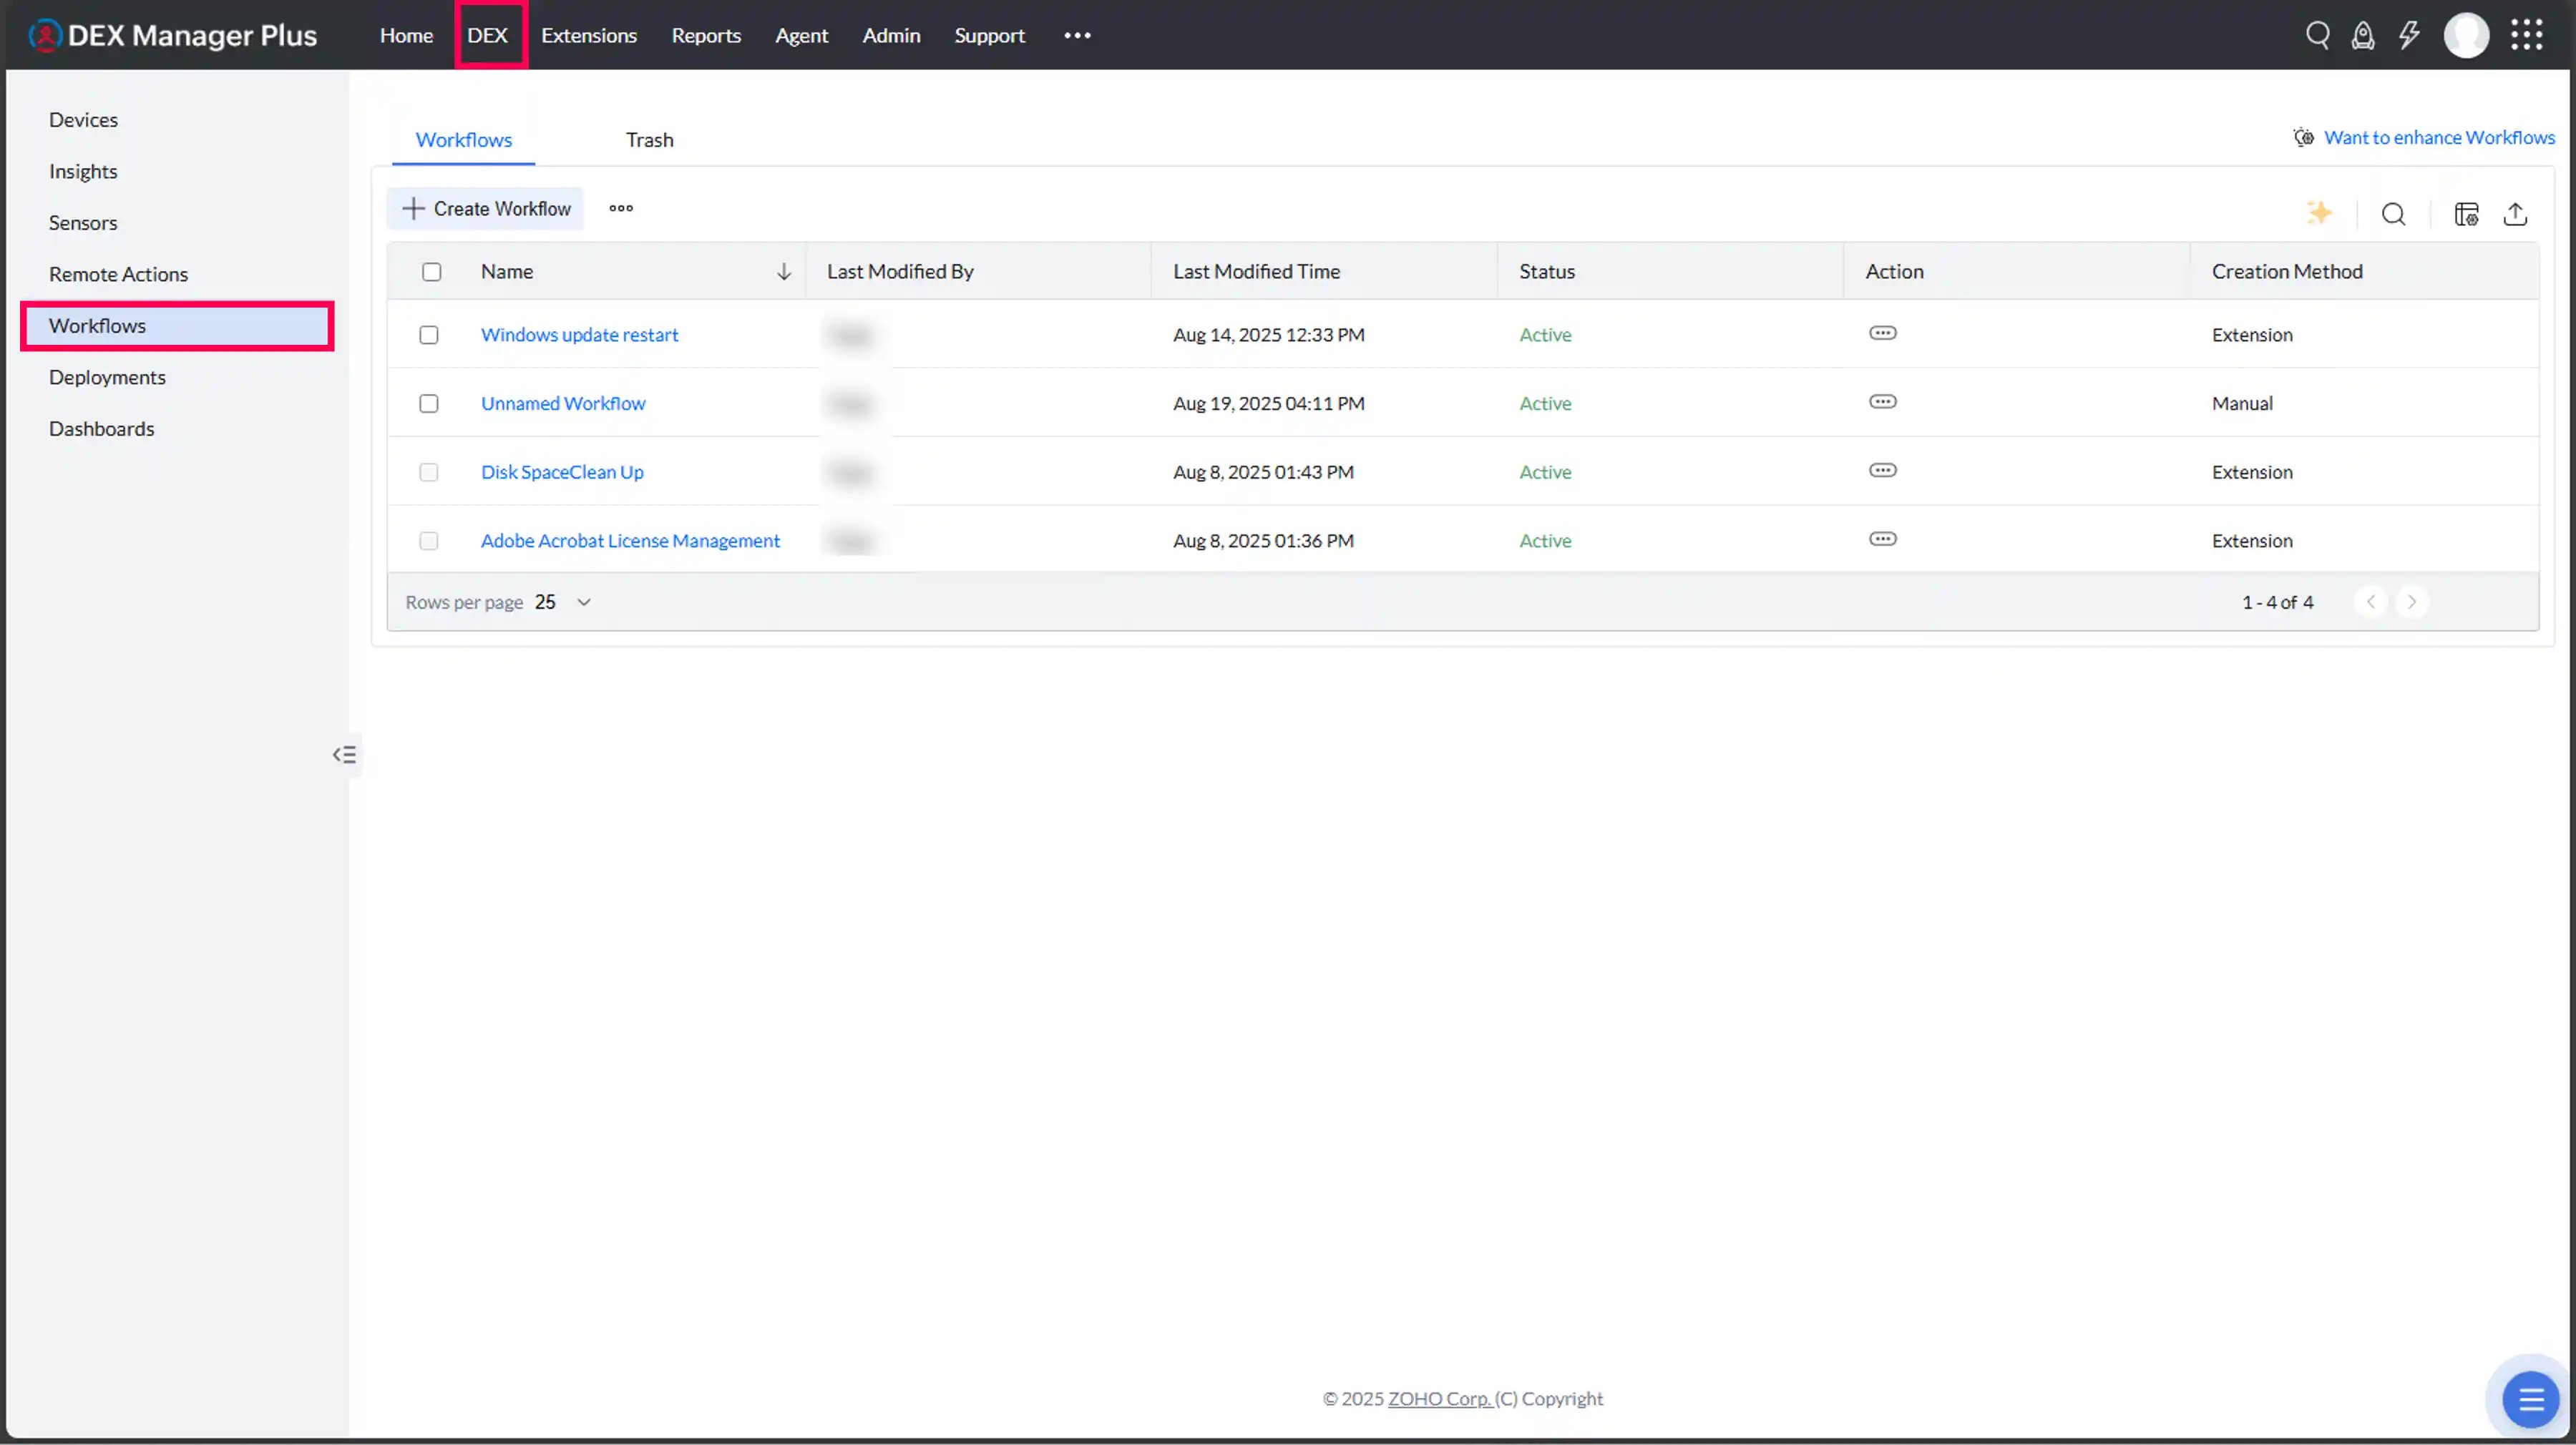2576x1445 pixels.
Task: Open quick actions via the lightning bolt icon
Action: pos(2409,34)
